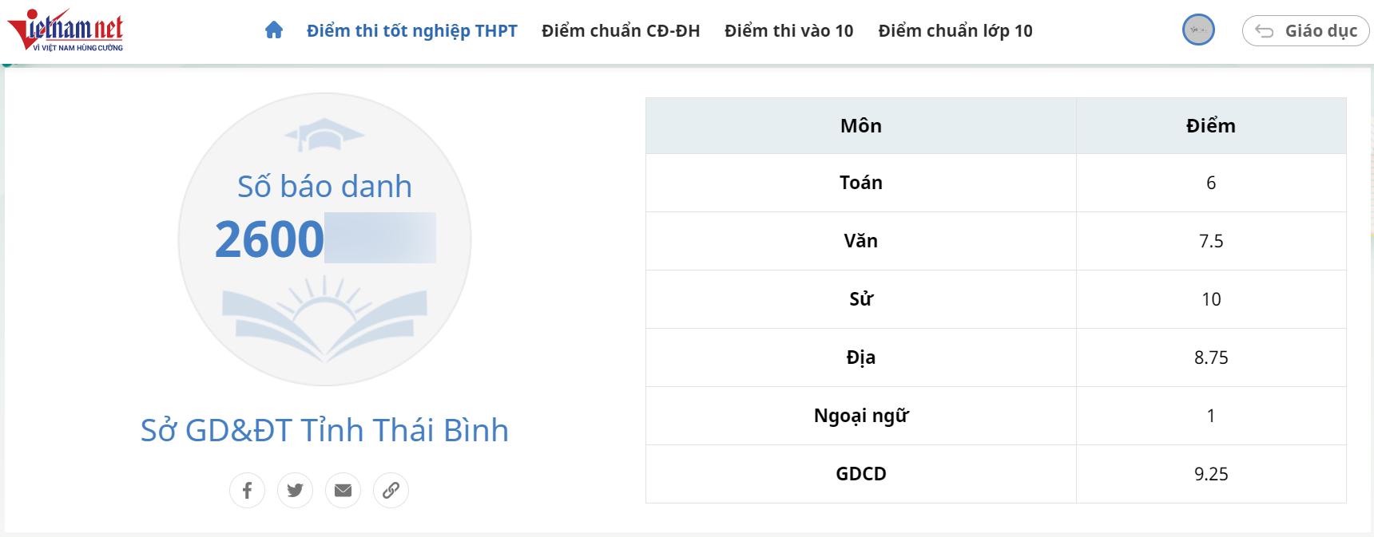This screenshot has width=1374, height=537.
Task: Share the results via the Twitter icon
Action: click(296, 490)
